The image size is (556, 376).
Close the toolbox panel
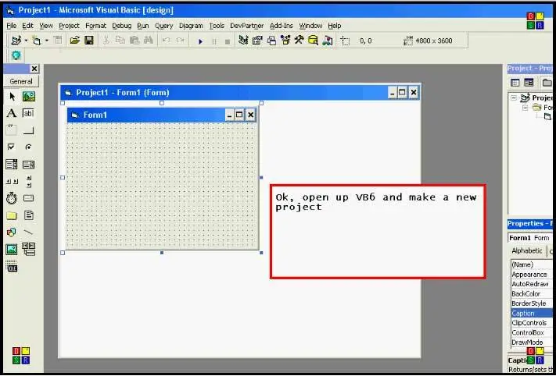click(x=34, y=69)
